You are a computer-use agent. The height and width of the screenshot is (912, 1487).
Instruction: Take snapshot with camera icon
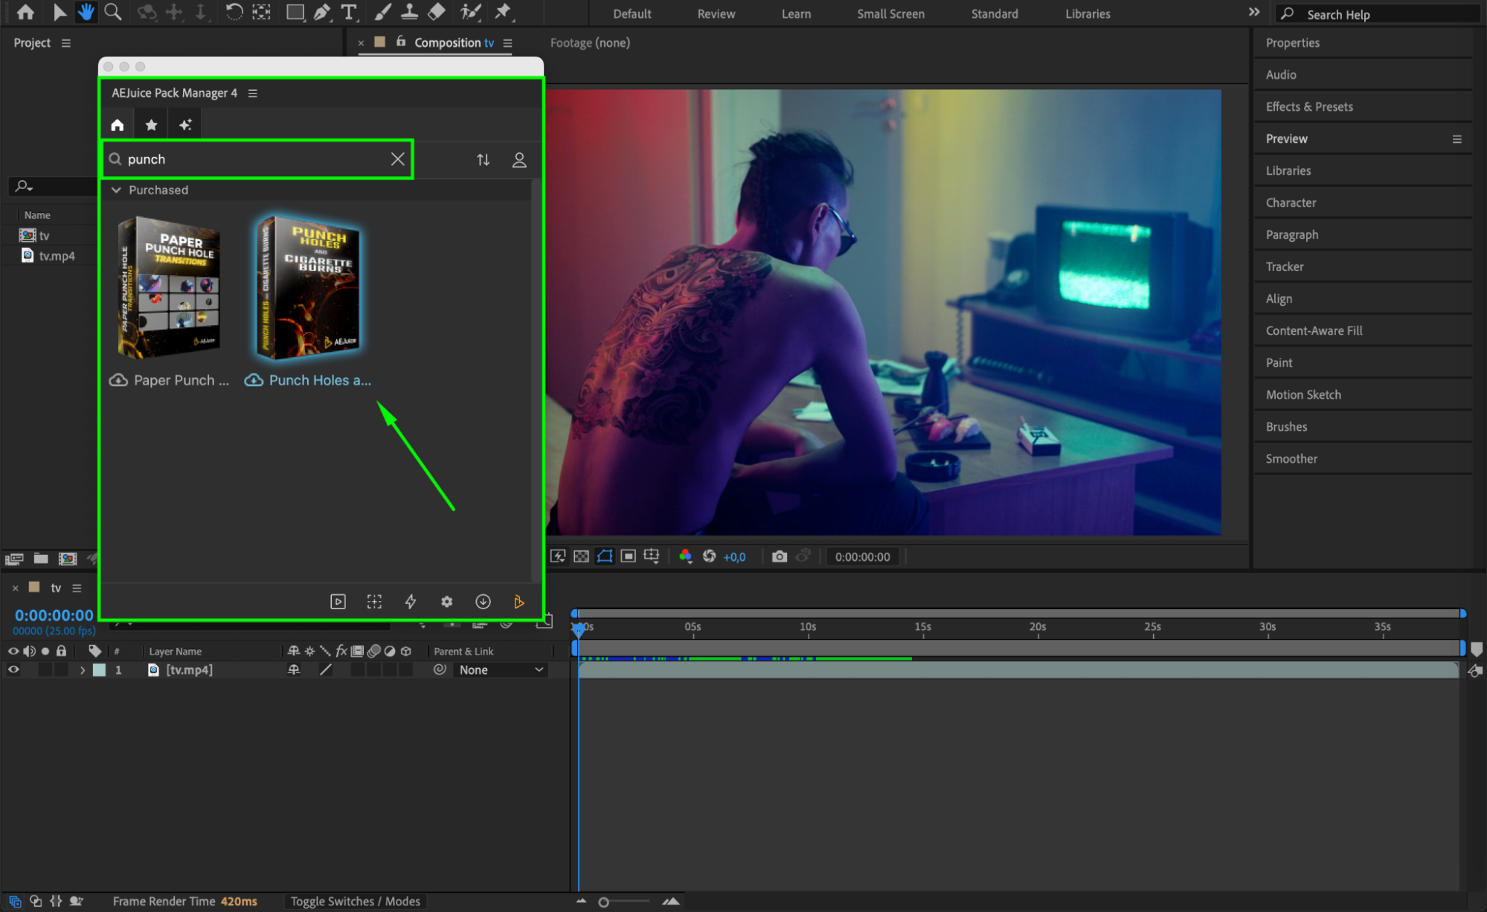(779, 556)
